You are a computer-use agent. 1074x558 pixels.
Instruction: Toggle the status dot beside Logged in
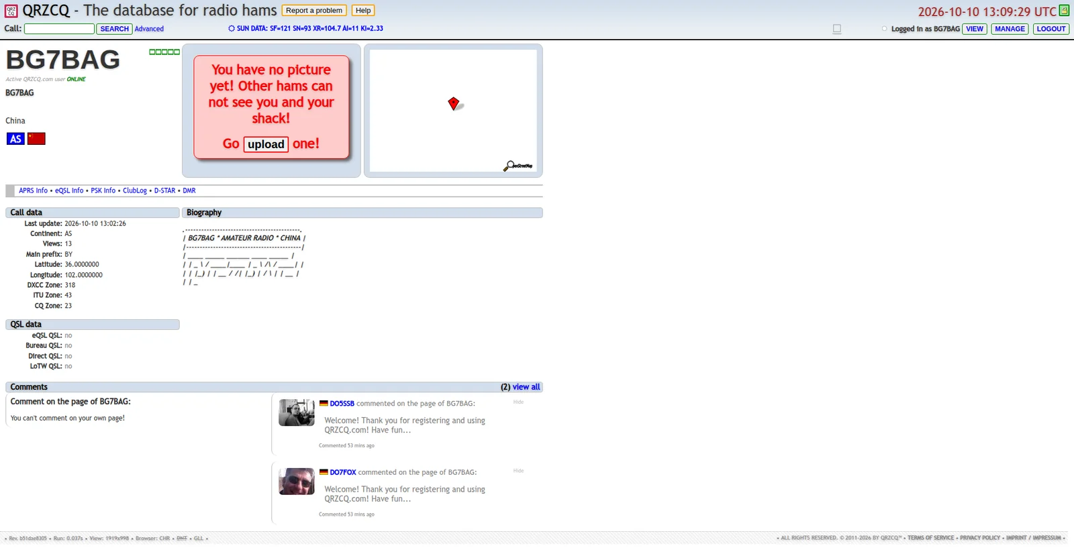tap(884, 29)
